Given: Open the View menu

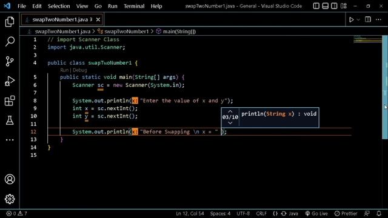Looking at the screenshot, I should pyautogui.click(x=82, y=6).
